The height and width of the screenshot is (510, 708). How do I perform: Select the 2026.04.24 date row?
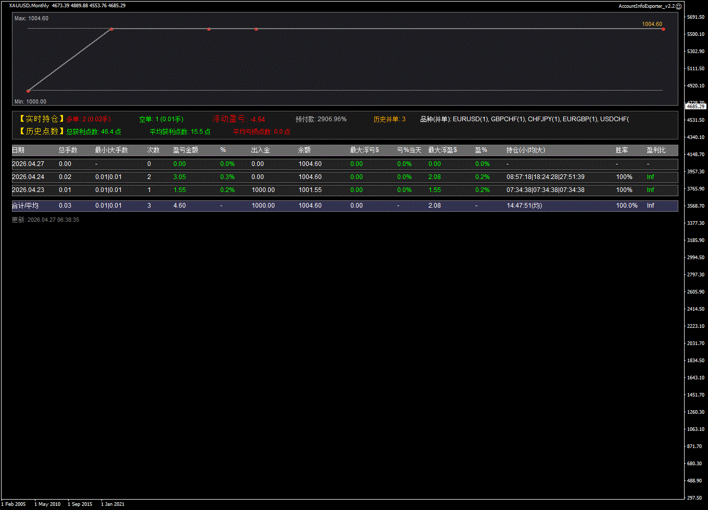coord(28,177)
